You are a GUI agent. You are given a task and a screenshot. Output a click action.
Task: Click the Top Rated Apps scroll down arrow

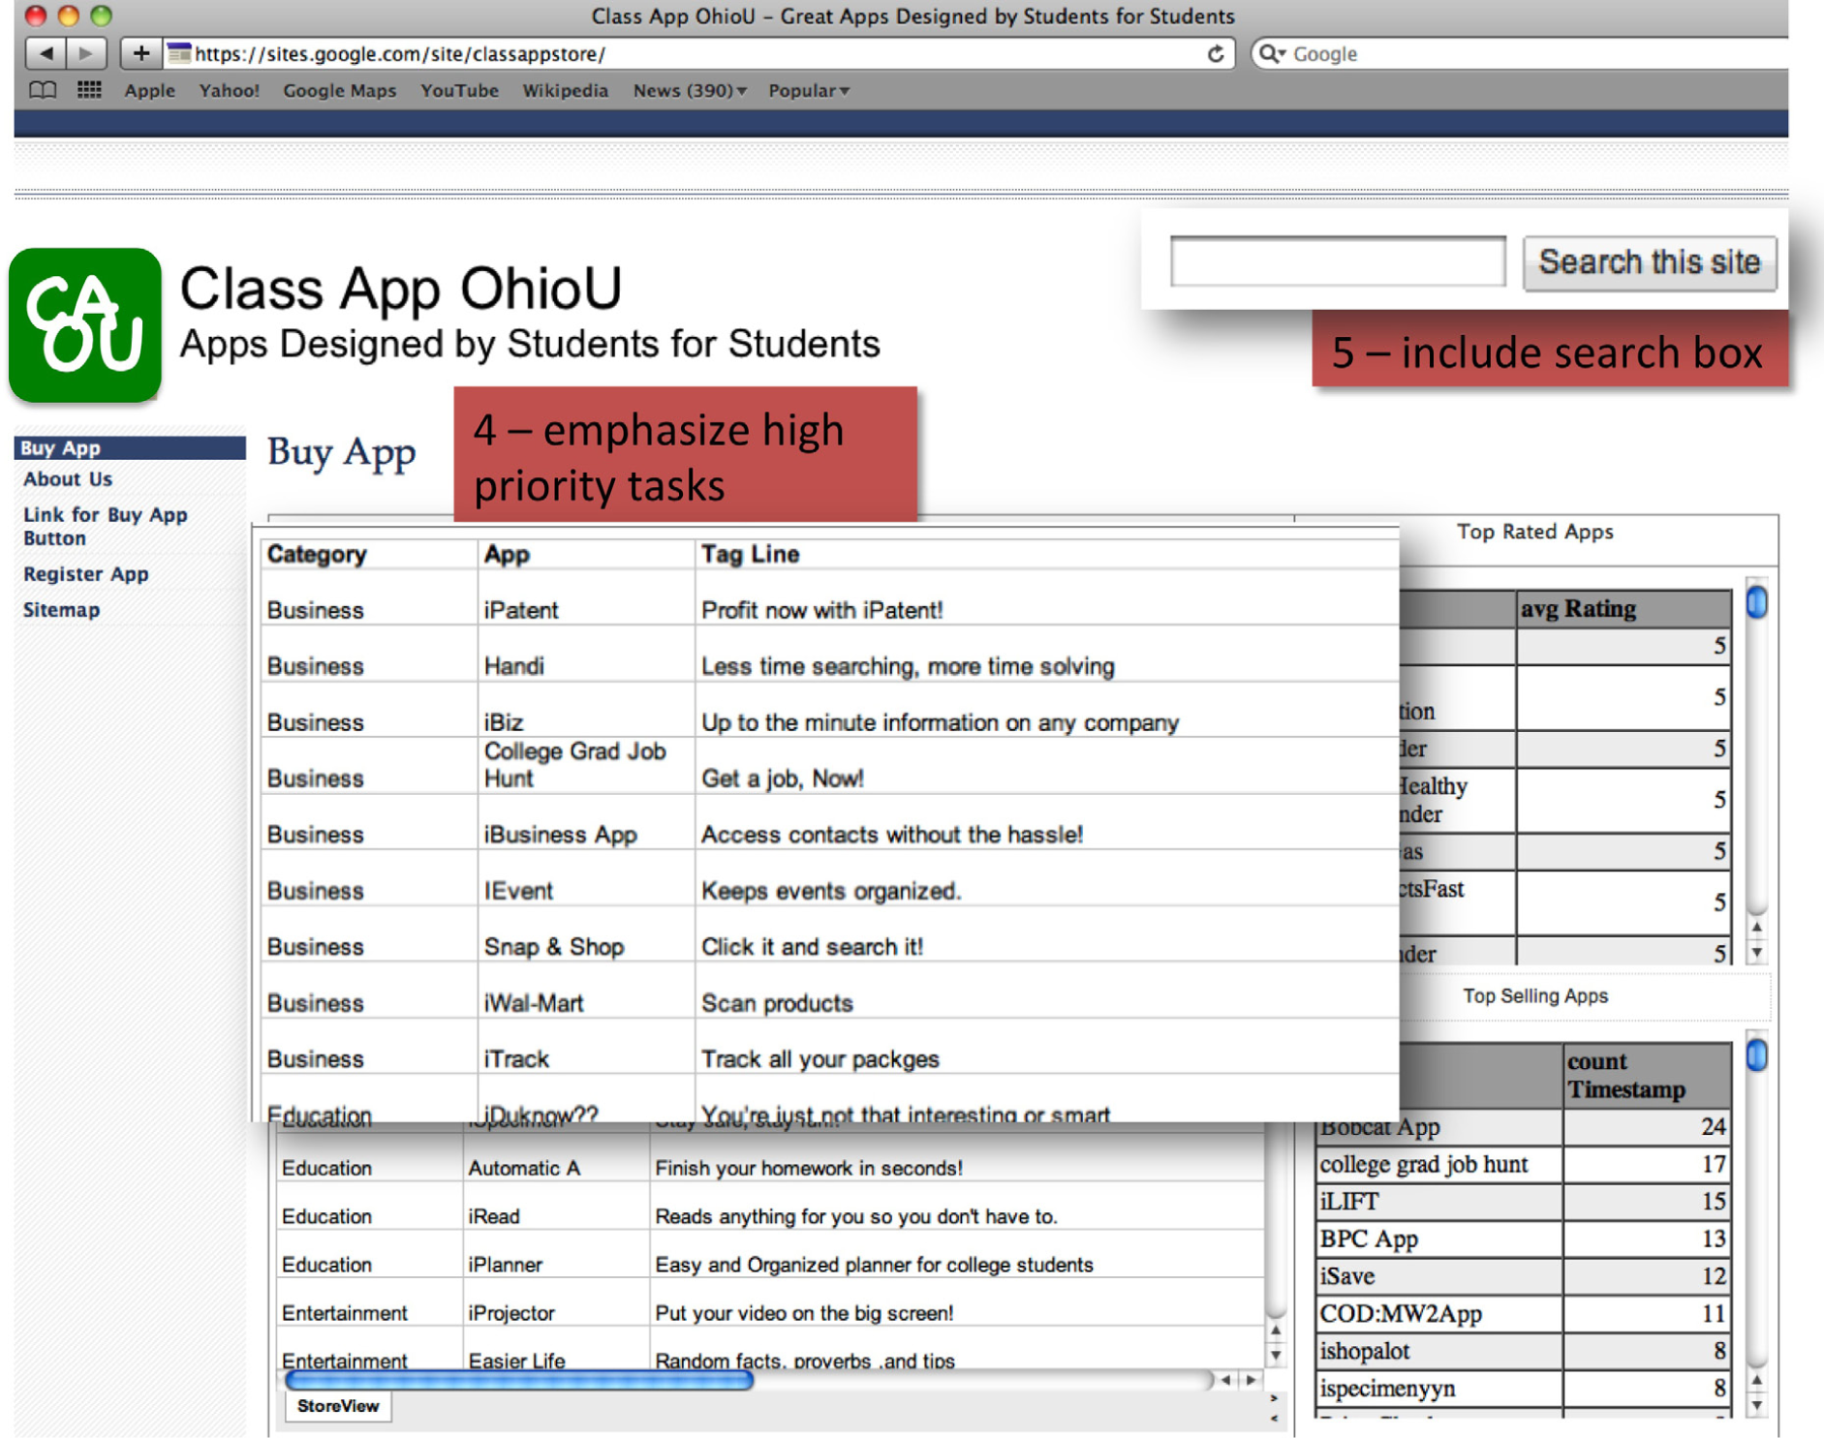coord(1756,953)
